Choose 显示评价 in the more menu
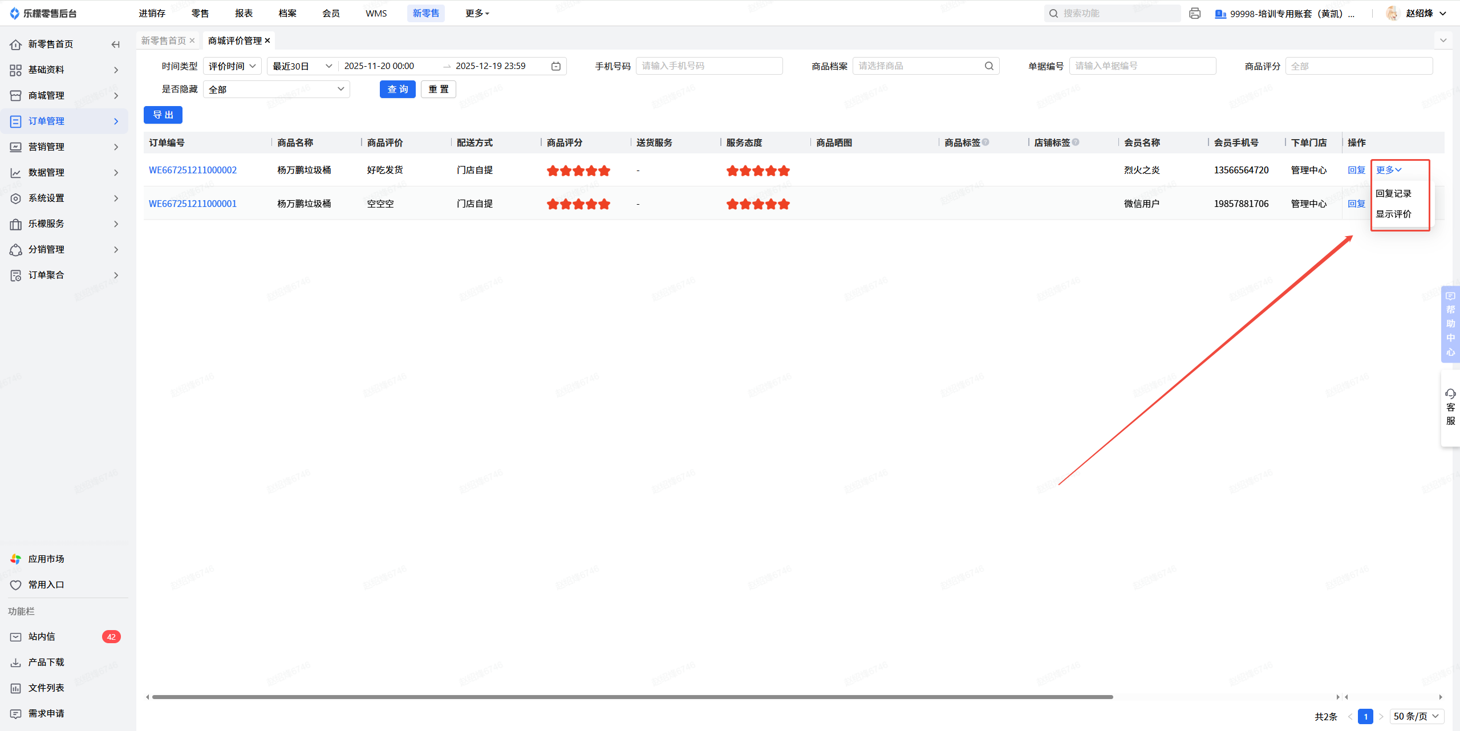 tap(1393, 214)
